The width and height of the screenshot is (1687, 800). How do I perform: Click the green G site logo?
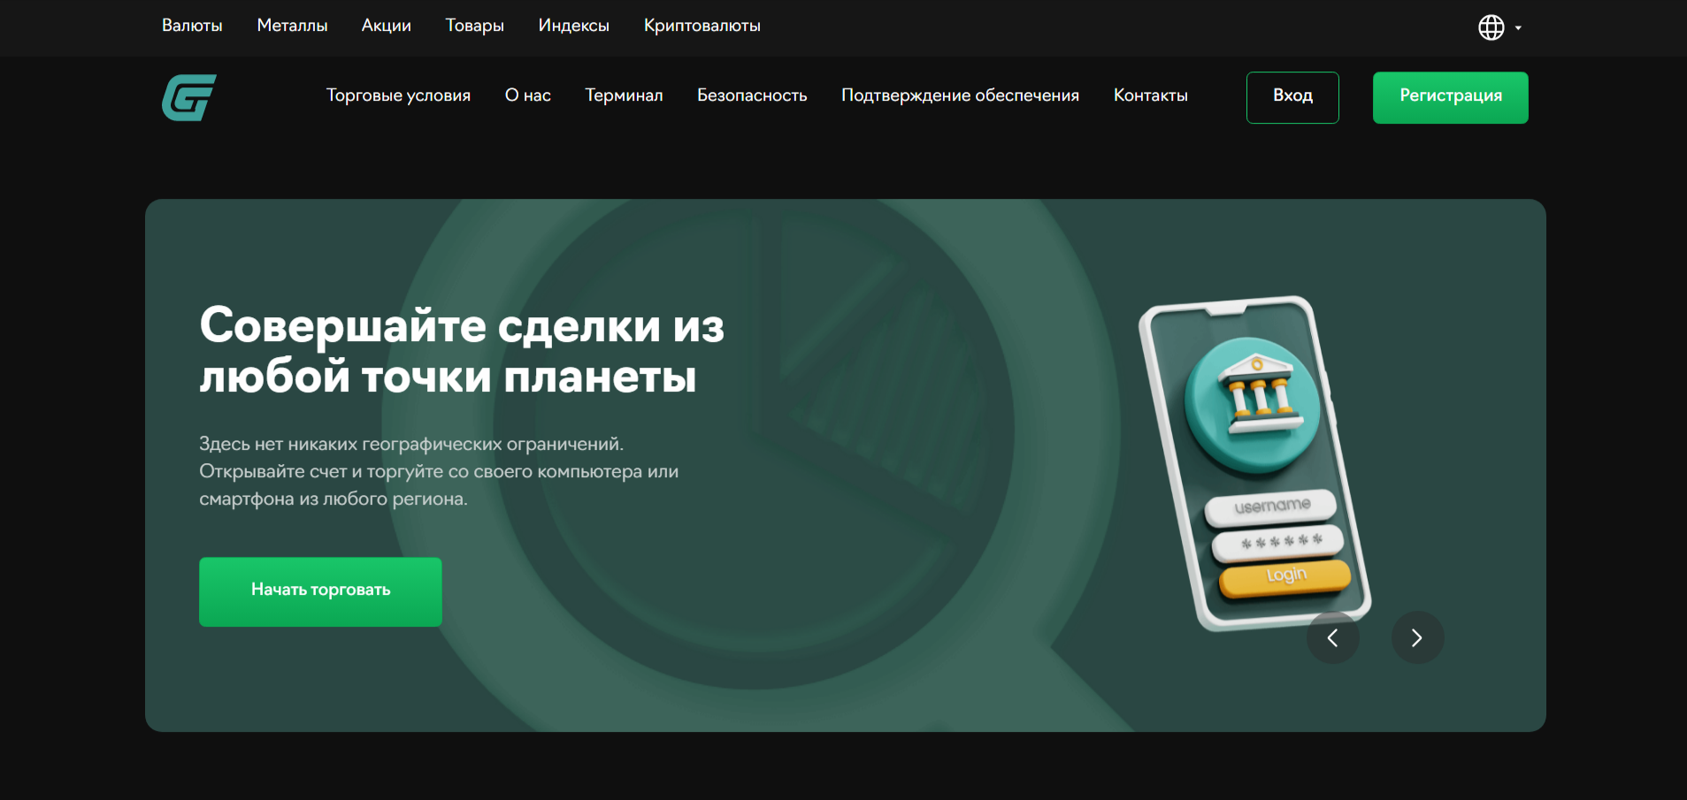coord(189,97)
